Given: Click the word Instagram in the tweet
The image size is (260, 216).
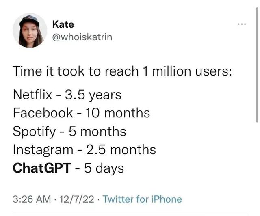Looking at the screenshot, I should (43, 150).
